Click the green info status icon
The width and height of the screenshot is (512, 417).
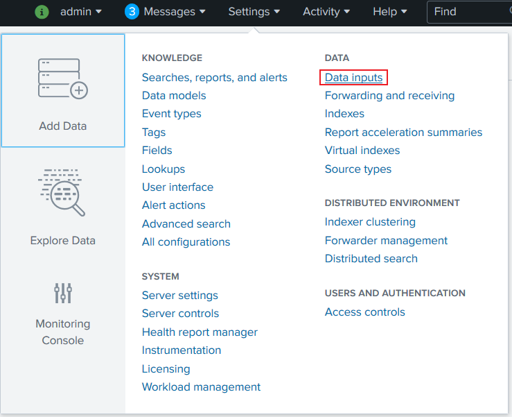[42, 12]
